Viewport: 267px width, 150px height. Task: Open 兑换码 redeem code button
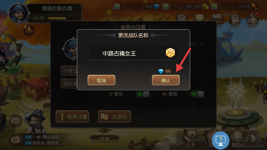point(114,117)
